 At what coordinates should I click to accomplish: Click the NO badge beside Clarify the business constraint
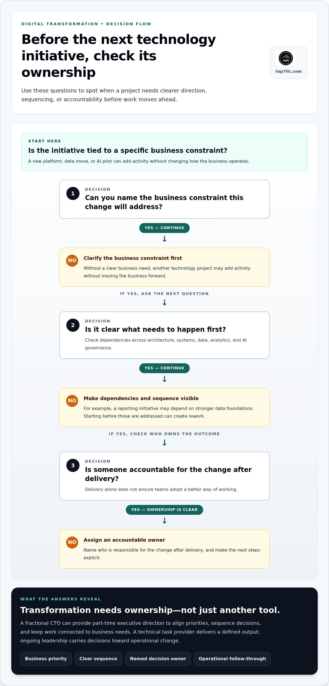click(72, 261)
